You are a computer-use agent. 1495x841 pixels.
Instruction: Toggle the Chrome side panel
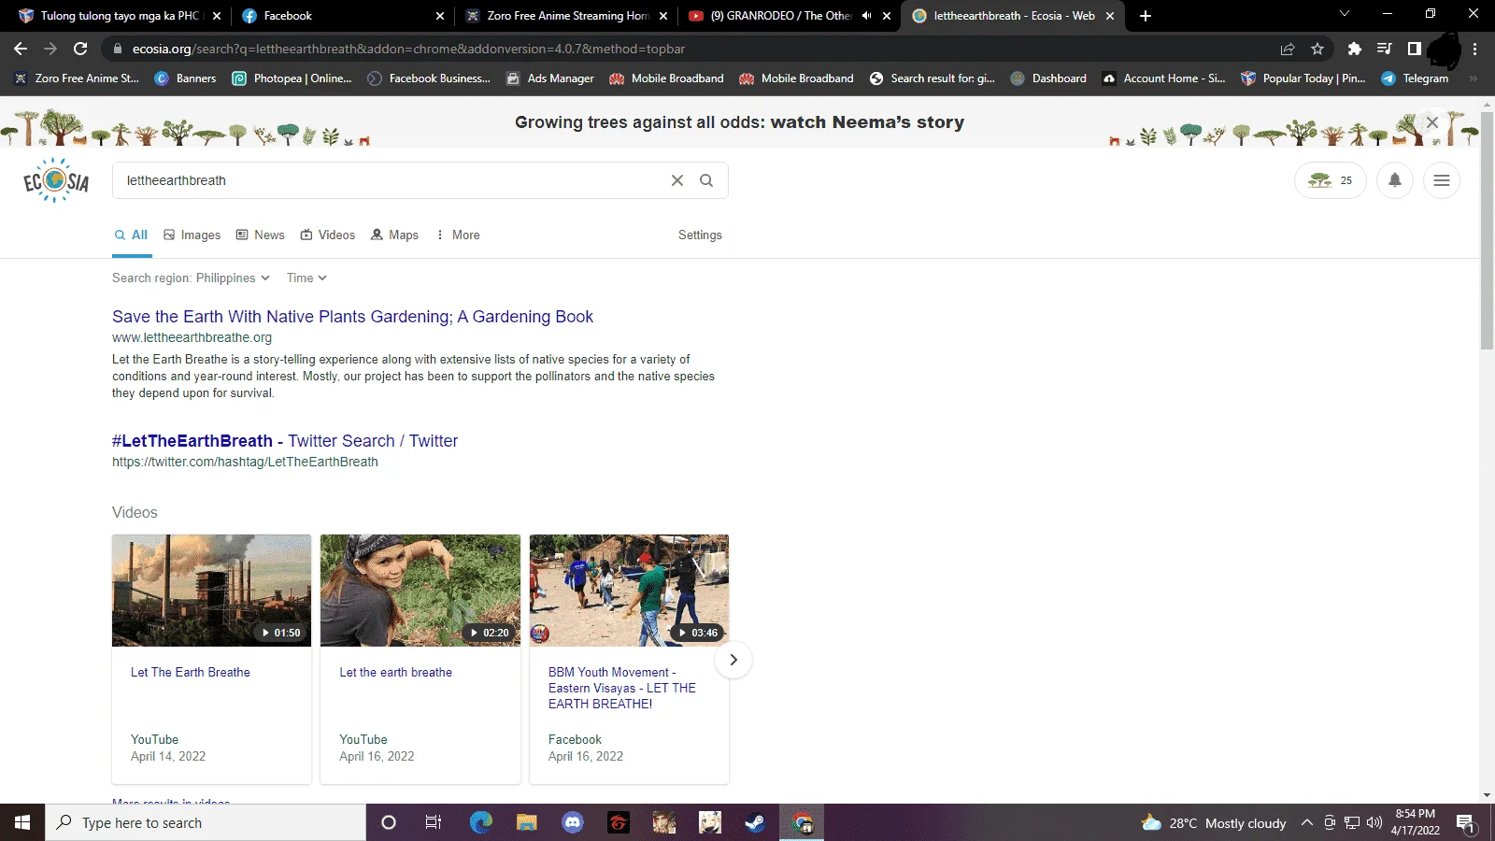(1415, 49)
